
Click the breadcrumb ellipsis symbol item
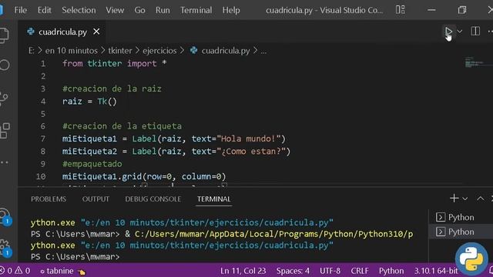pos(263,52)
